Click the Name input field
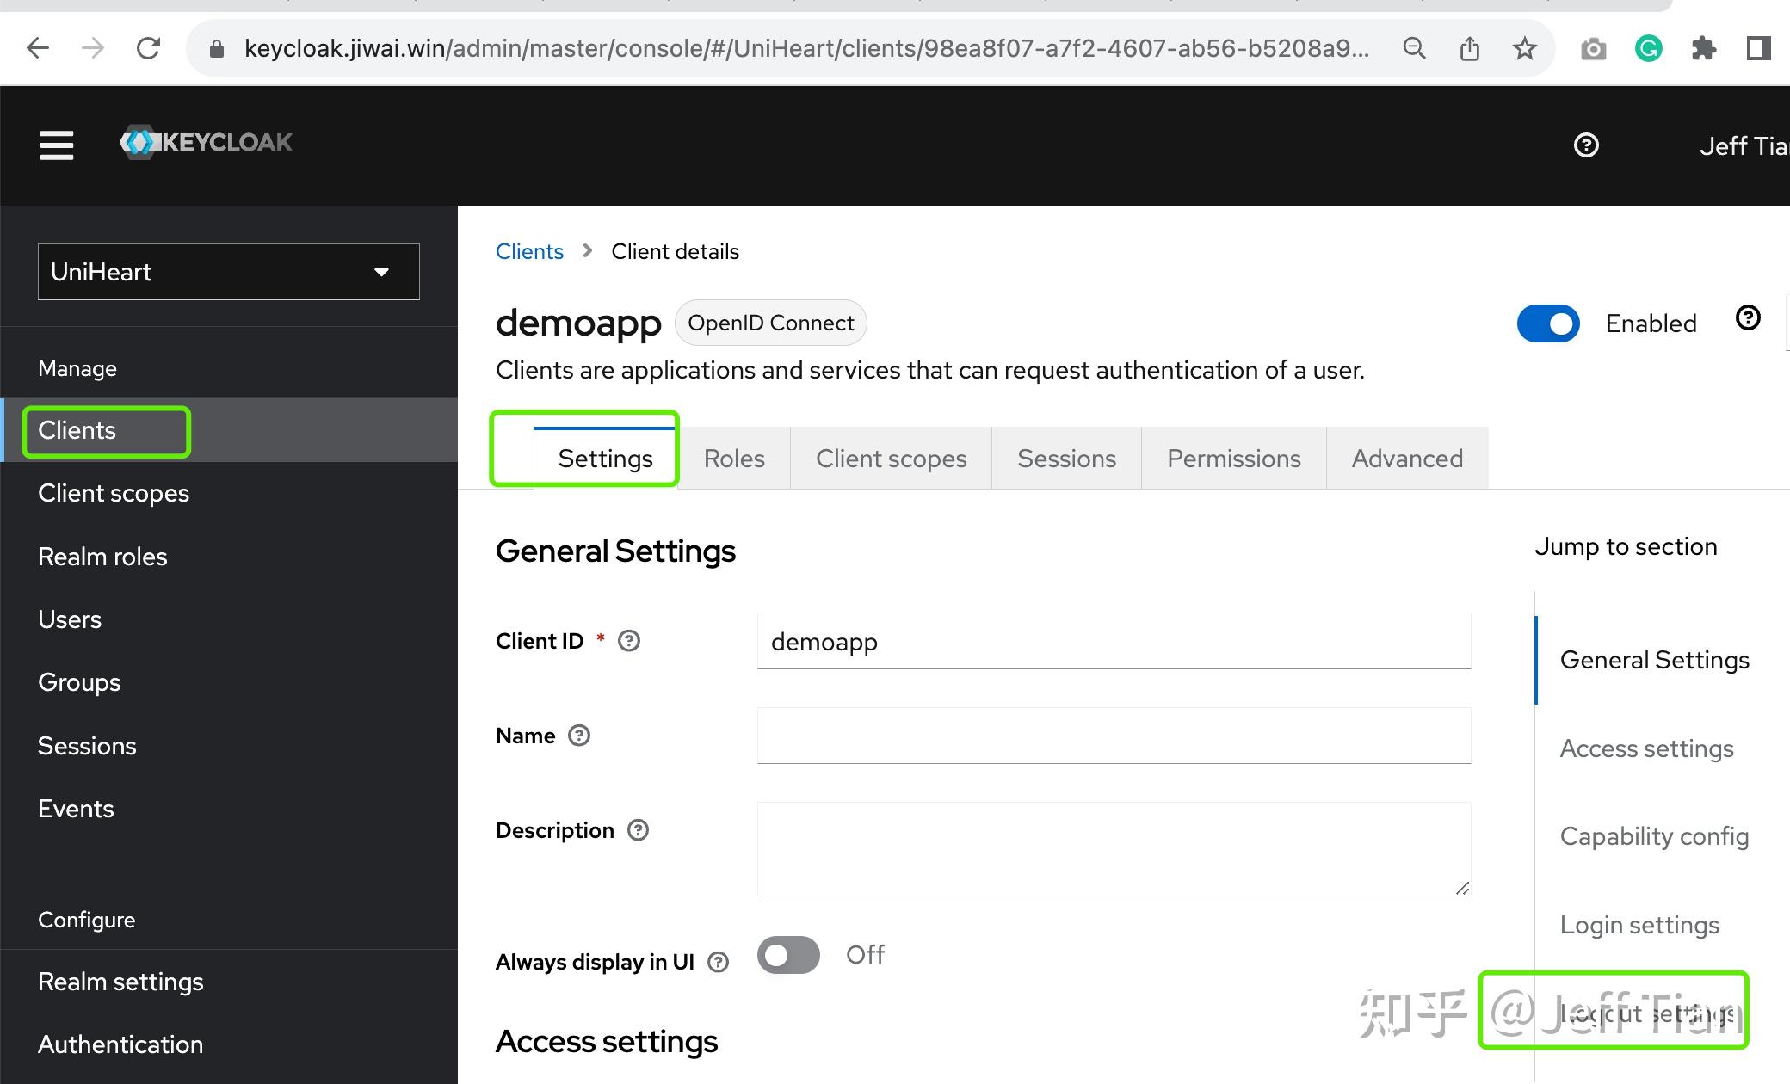This screenshot has height=1084, width=1790. (1114, 736)
